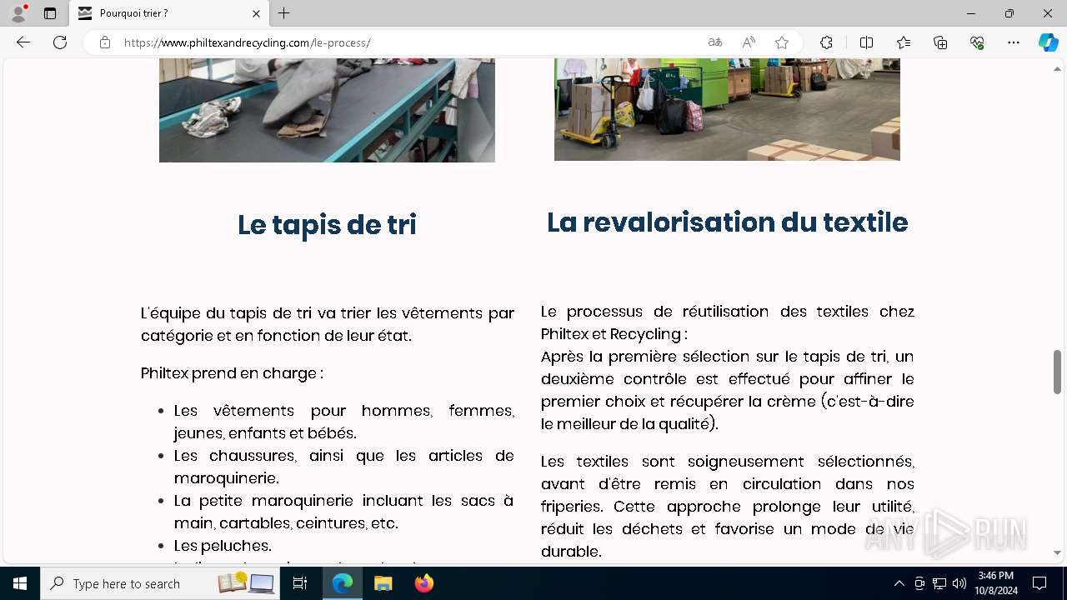This screenshot has width=1067, height=600.
Task: Click the taskbar search box
Action: (x=160, y=583)
